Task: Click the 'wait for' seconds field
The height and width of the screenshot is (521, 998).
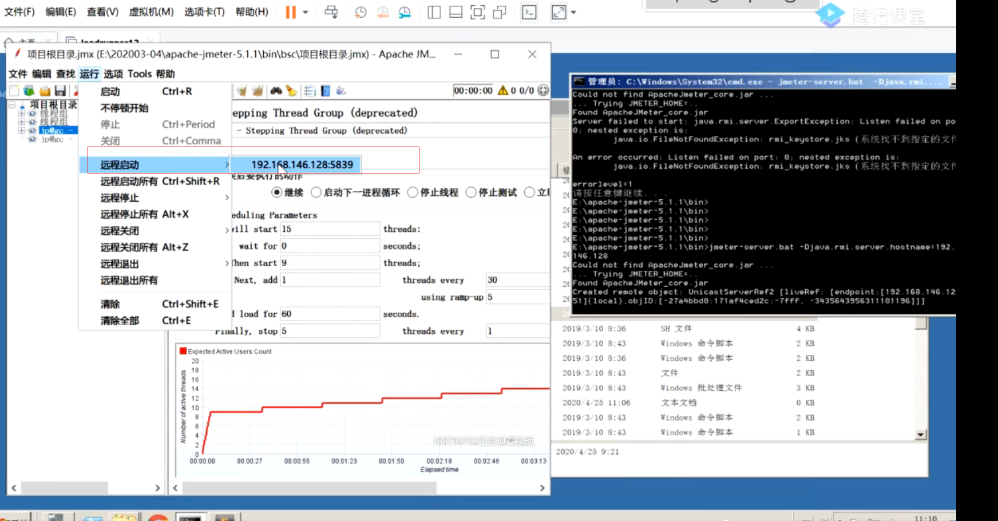Action: [330, 246]
